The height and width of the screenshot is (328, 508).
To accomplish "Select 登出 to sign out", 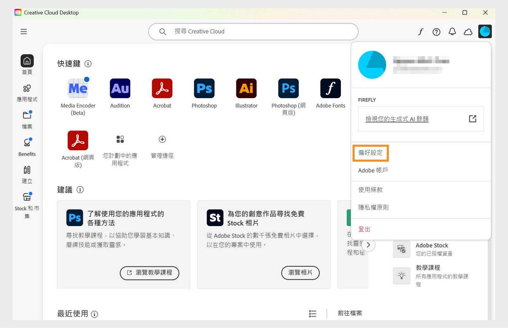I will pyautogui.click(x=364, y=229).
